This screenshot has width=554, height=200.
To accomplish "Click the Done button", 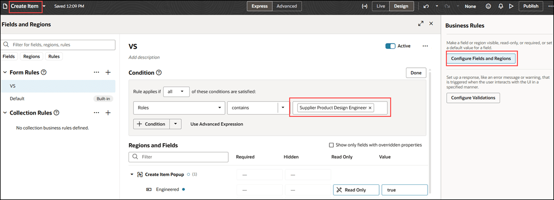I will (416, 73).
